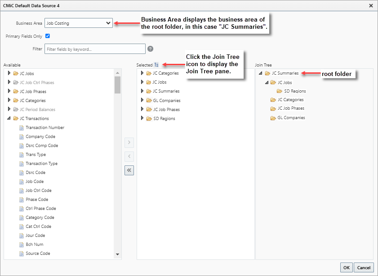Click JC Job Phases folder icon in Available
The image size is (378, 276).
[x=16, y=91]
